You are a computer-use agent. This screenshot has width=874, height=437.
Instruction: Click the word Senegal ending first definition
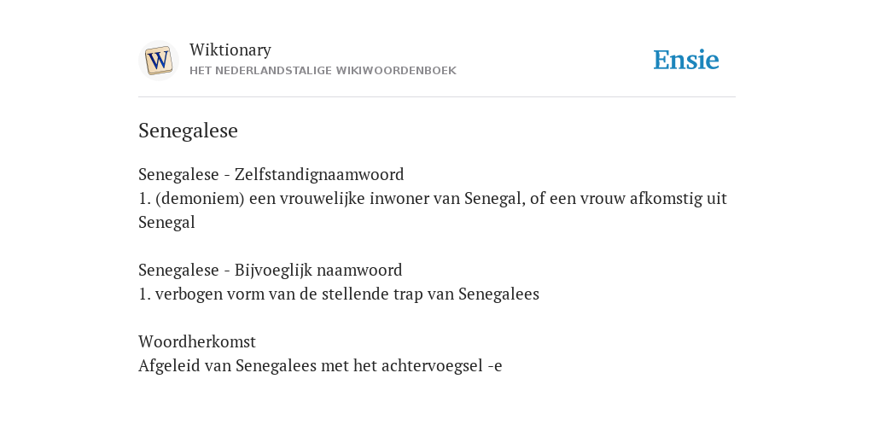166,223
